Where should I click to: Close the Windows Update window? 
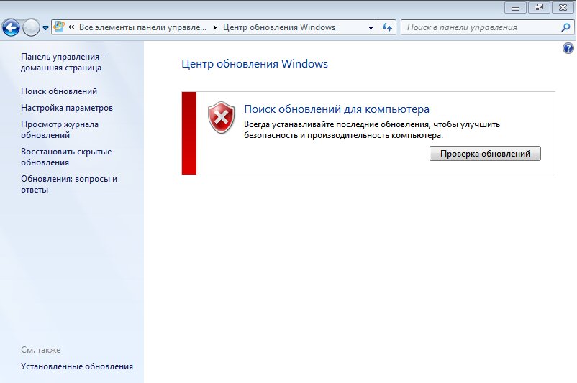pos(563,8)
